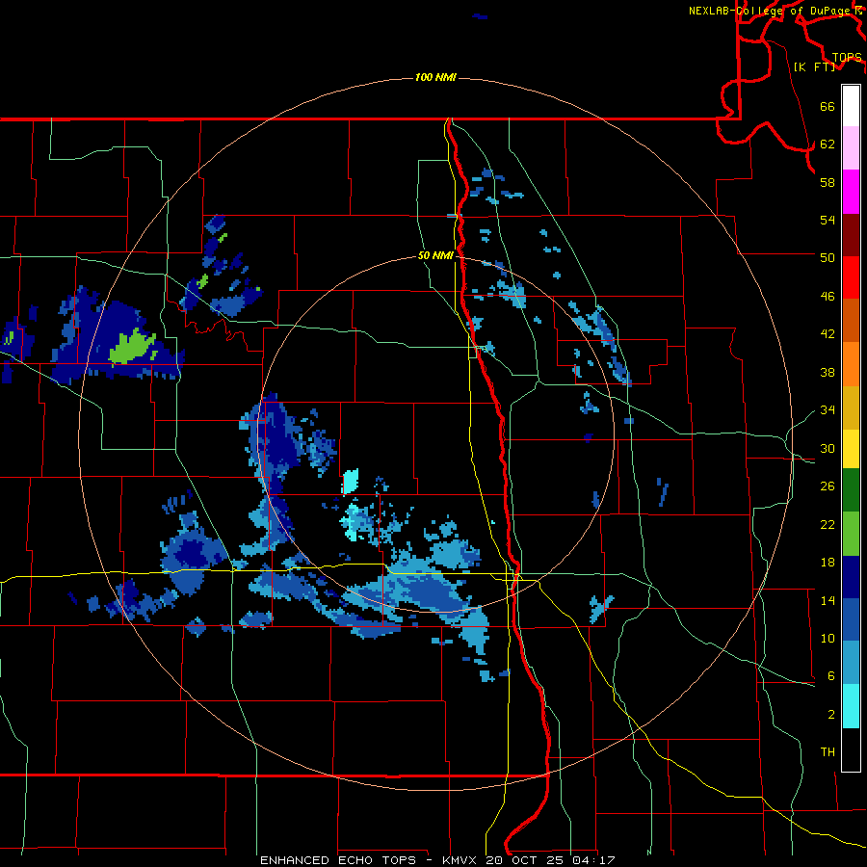This screenshot has height=867, width=867.
Task: Click the "22" legend value
Action: pyautogui.click(x=828, y=525)
